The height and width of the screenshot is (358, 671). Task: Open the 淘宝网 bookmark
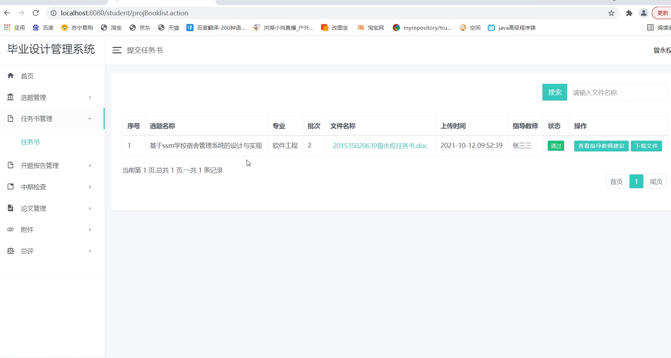(x=370, y=28)
